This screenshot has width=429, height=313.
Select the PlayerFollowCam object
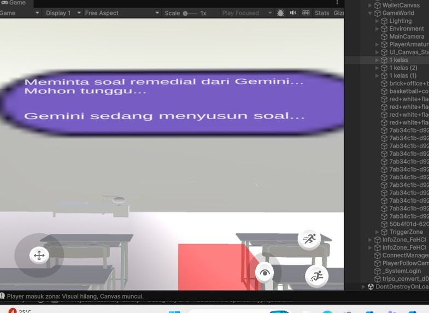click(405, 263)
